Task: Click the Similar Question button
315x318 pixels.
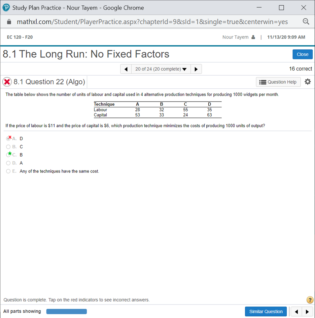Action: coord(266,312)
